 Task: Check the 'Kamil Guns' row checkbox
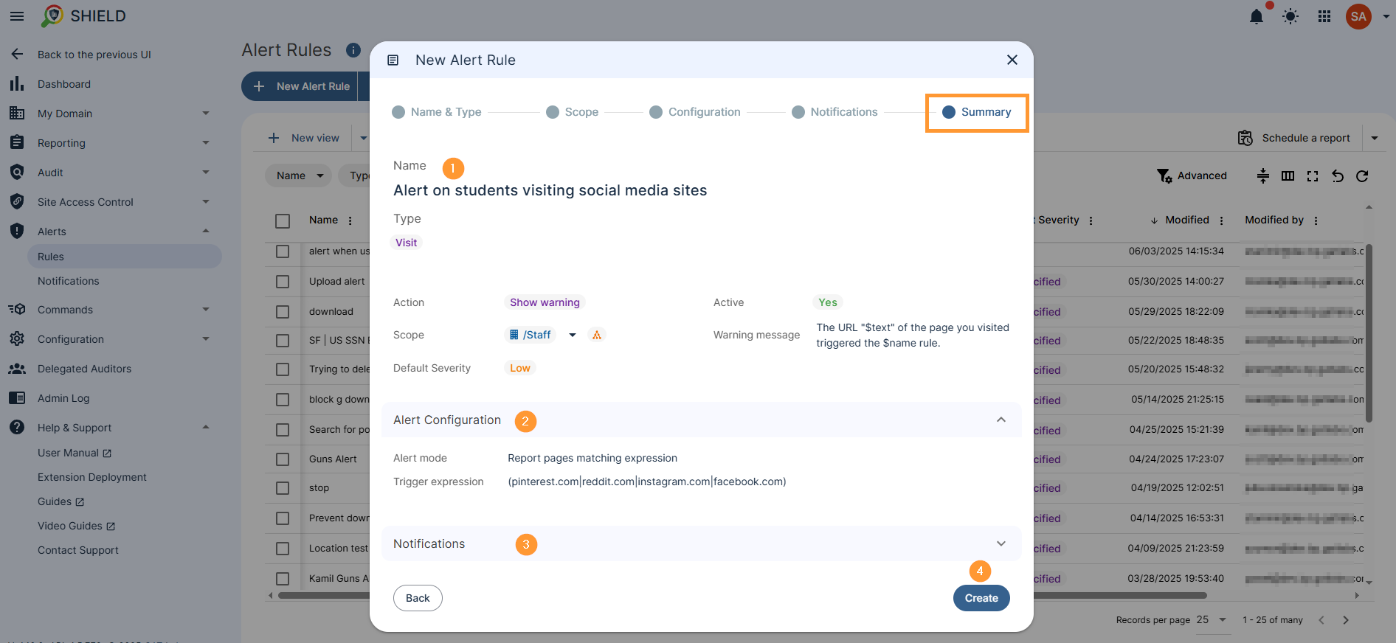pos(283,579)
